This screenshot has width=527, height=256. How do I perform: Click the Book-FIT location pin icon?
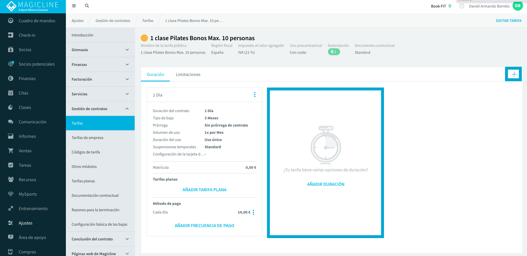450,6
